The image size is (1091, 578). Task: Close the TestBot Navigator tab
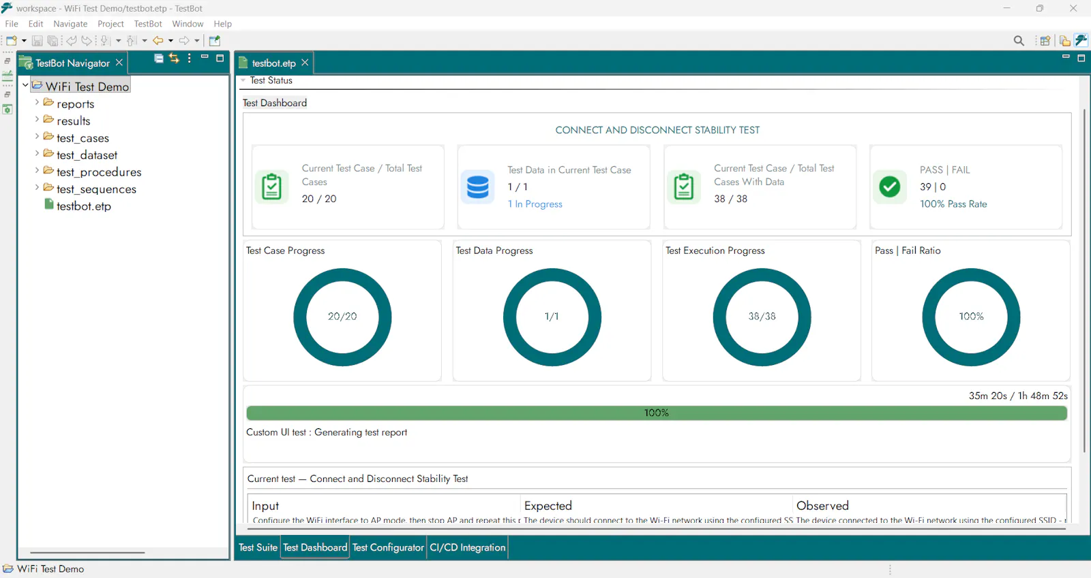[x=119, y=63]
